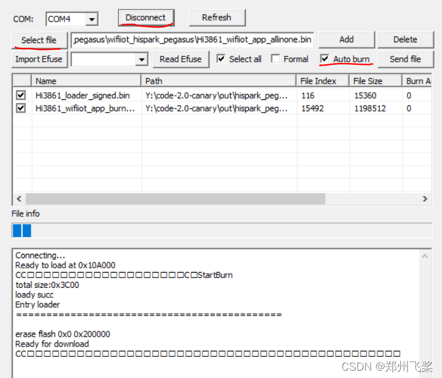This screenshot has height=378, width=442.
Task: Click the Burn A column header
Action: click(417, 81)
